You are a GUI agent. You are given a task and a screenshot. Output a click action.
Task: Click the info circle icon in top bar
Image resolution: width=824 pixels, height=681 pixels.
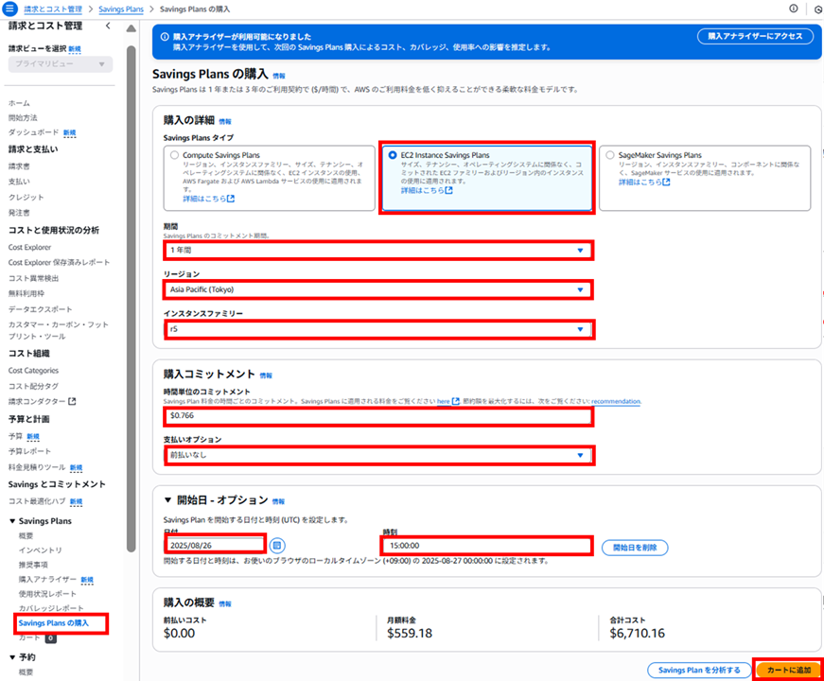pyautogui.click(x=794, y=9)
